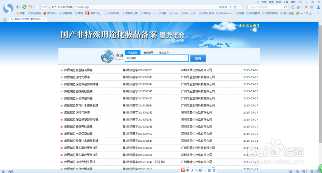Close the 服务平台主页 tab
This screenshot has width=322, height=173.
click(43, 19)
